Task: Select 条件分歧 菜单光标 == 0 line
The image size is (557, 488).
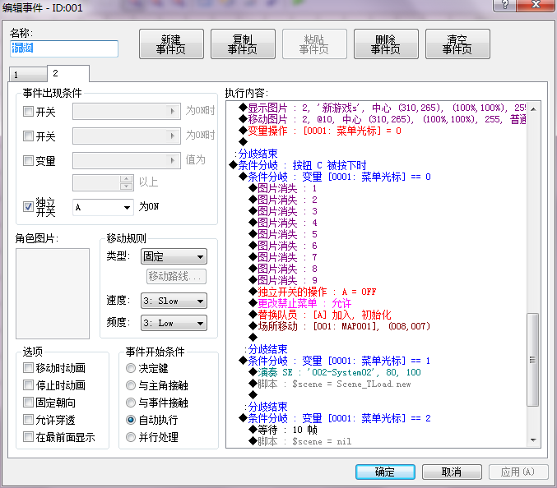Action: tap(335, 177)
